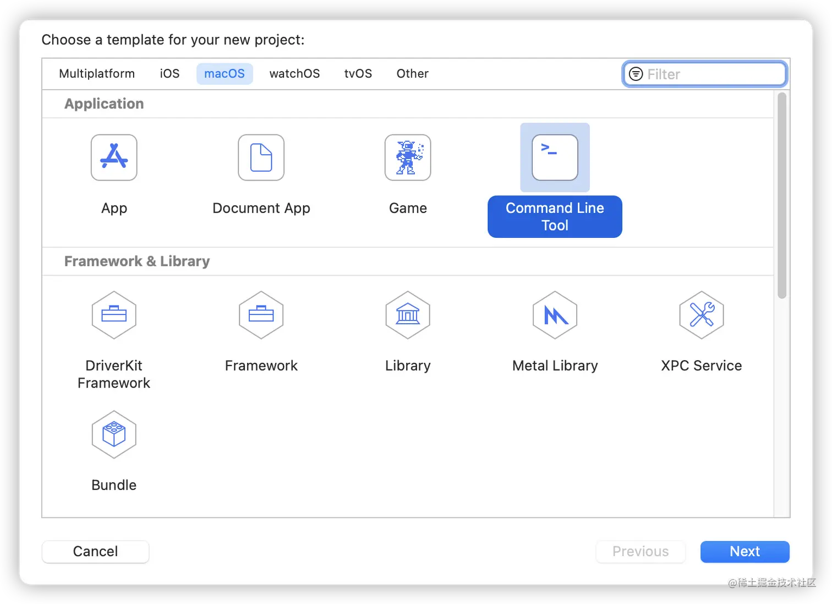The height and width of the screenshot is (604, 832).
Task: Focus the Filter text field
Action: [705, 74]
